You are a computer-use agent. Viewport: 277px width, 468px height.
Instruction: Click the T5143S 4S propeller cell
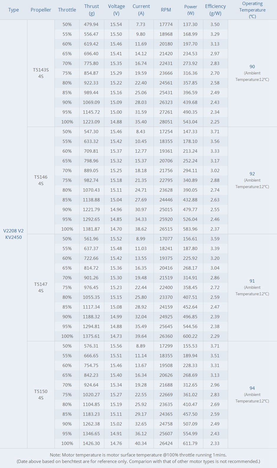tap(41, 73)
